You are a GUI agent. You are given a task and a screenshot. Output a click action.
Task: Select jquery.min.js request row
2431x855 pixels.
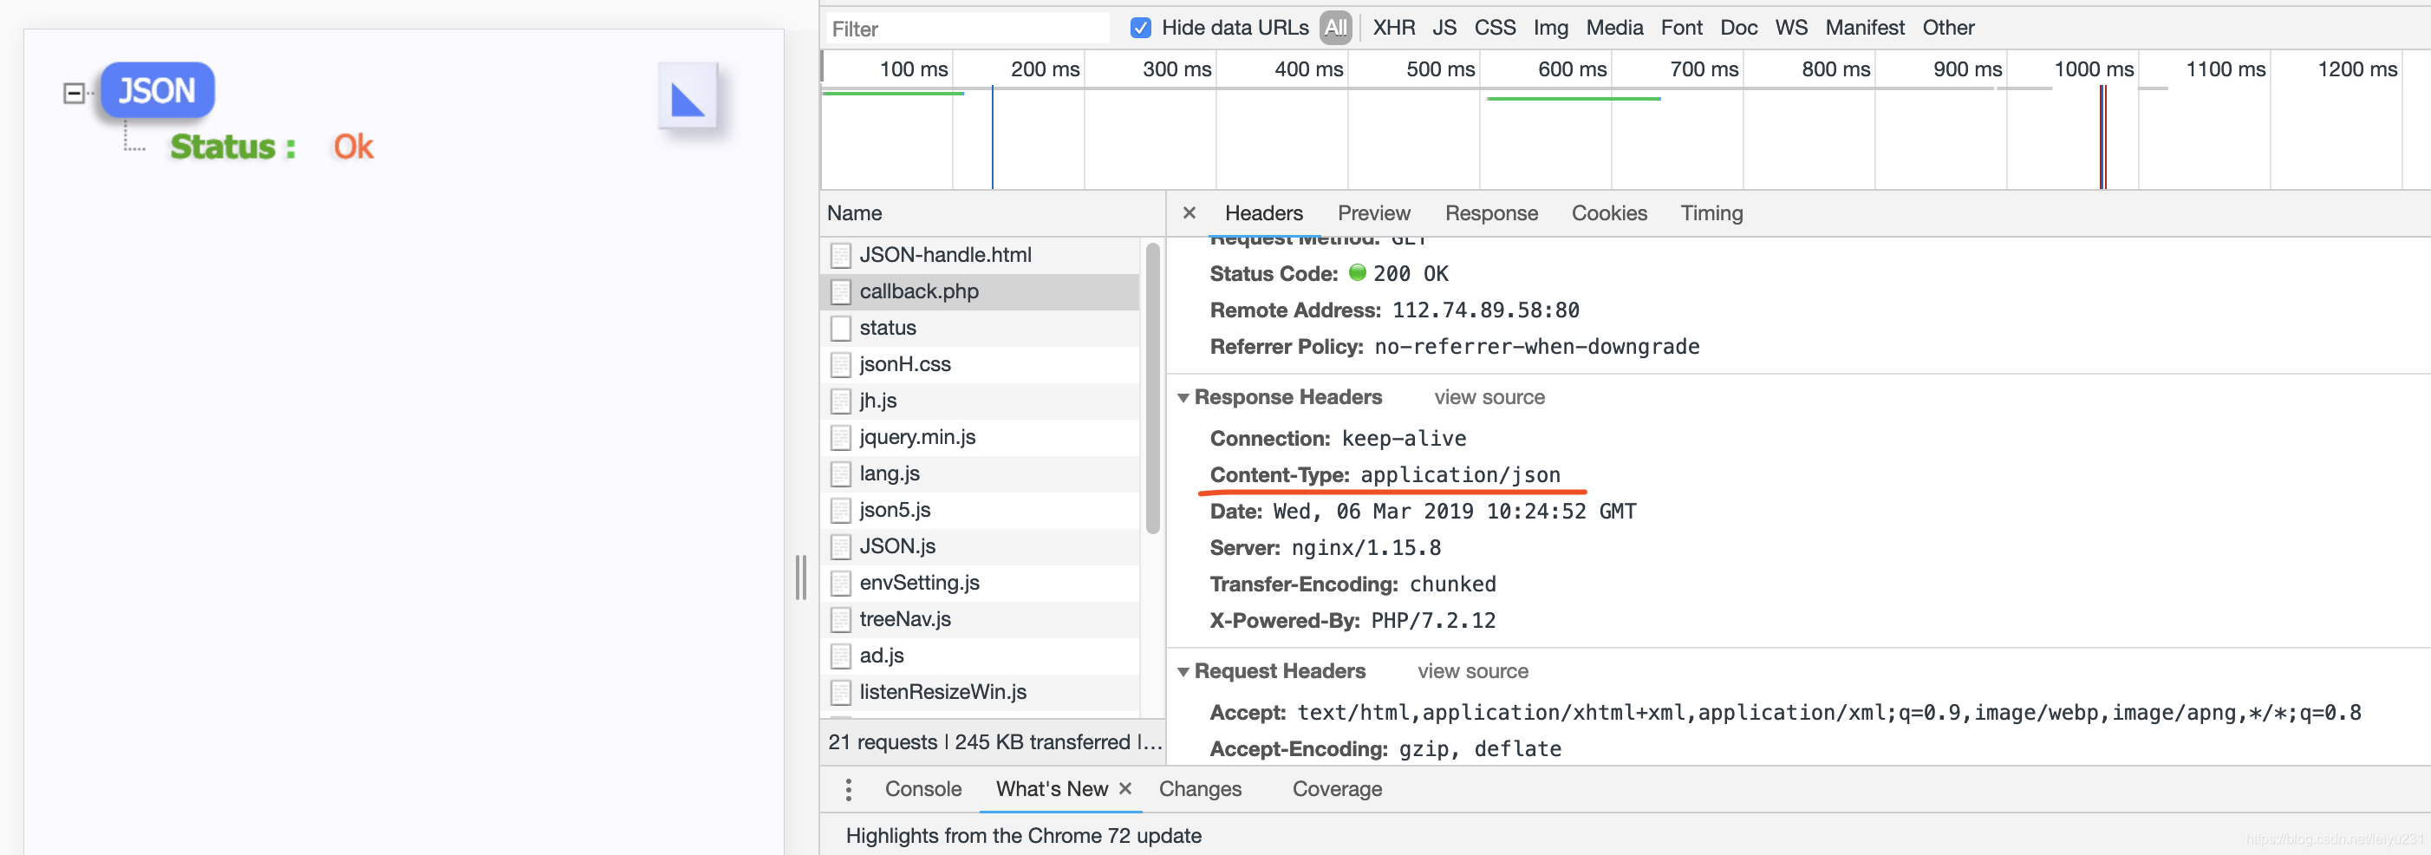(980, 437)
